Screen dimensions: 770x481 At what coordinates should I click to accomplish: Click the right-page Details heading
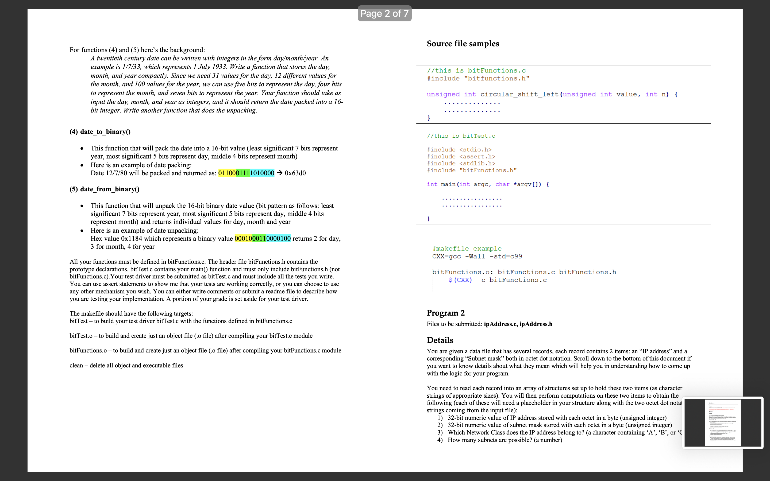tap(440, 340)
